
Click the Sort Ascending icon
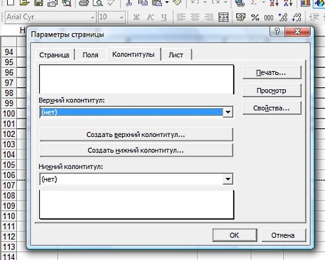click(x=274, y=3)
